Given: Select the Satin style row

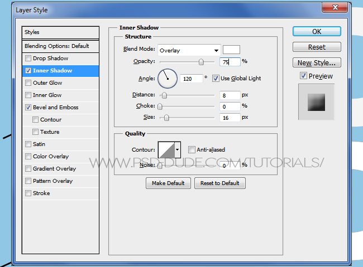Looking at the screenshot, I should [x=61, y=144].
